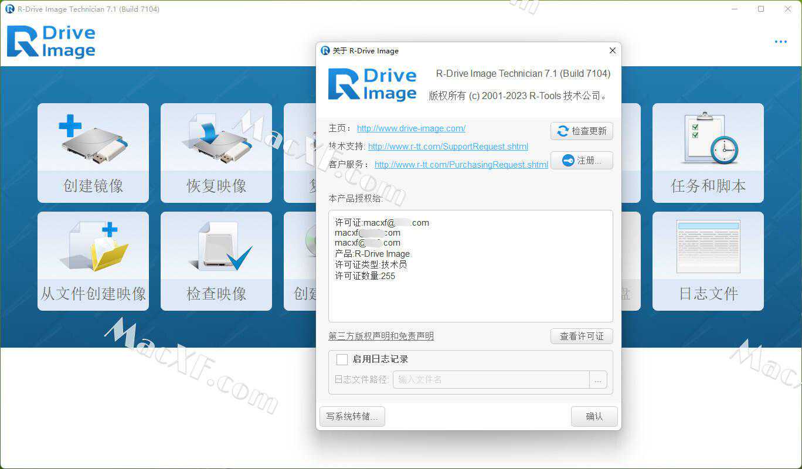Select the Create Image from Files (从文件创建映像) tile
The height and width of the screenshot is (469, 802).
point(93,261)
